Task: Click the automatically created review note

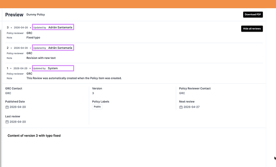Action: pos(74,78)
